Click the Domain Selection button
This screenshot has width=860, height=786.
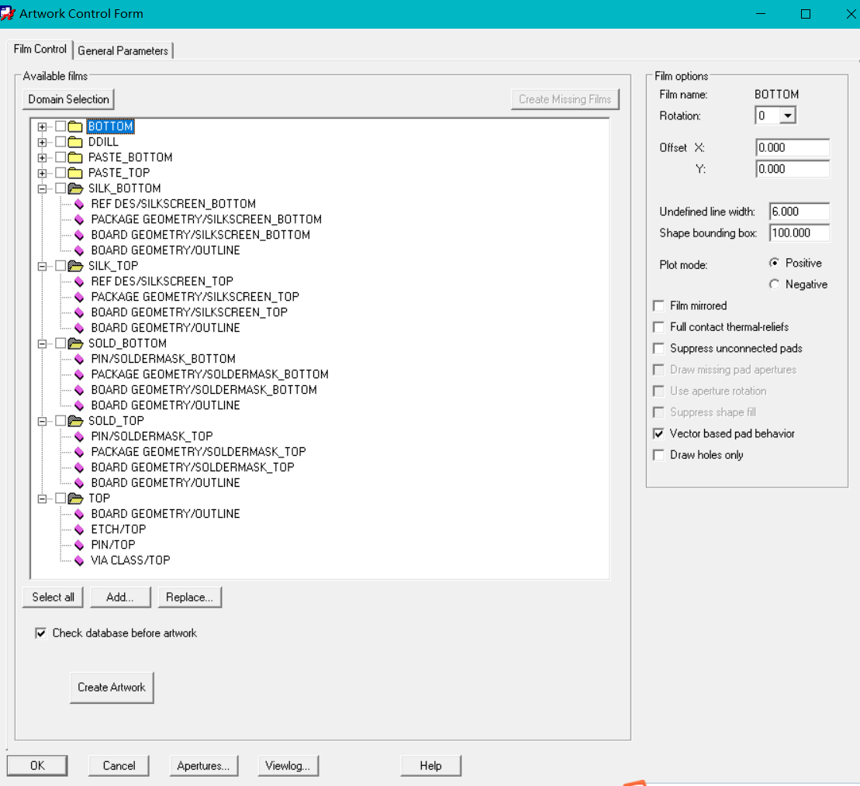click(x=68, y=99)
